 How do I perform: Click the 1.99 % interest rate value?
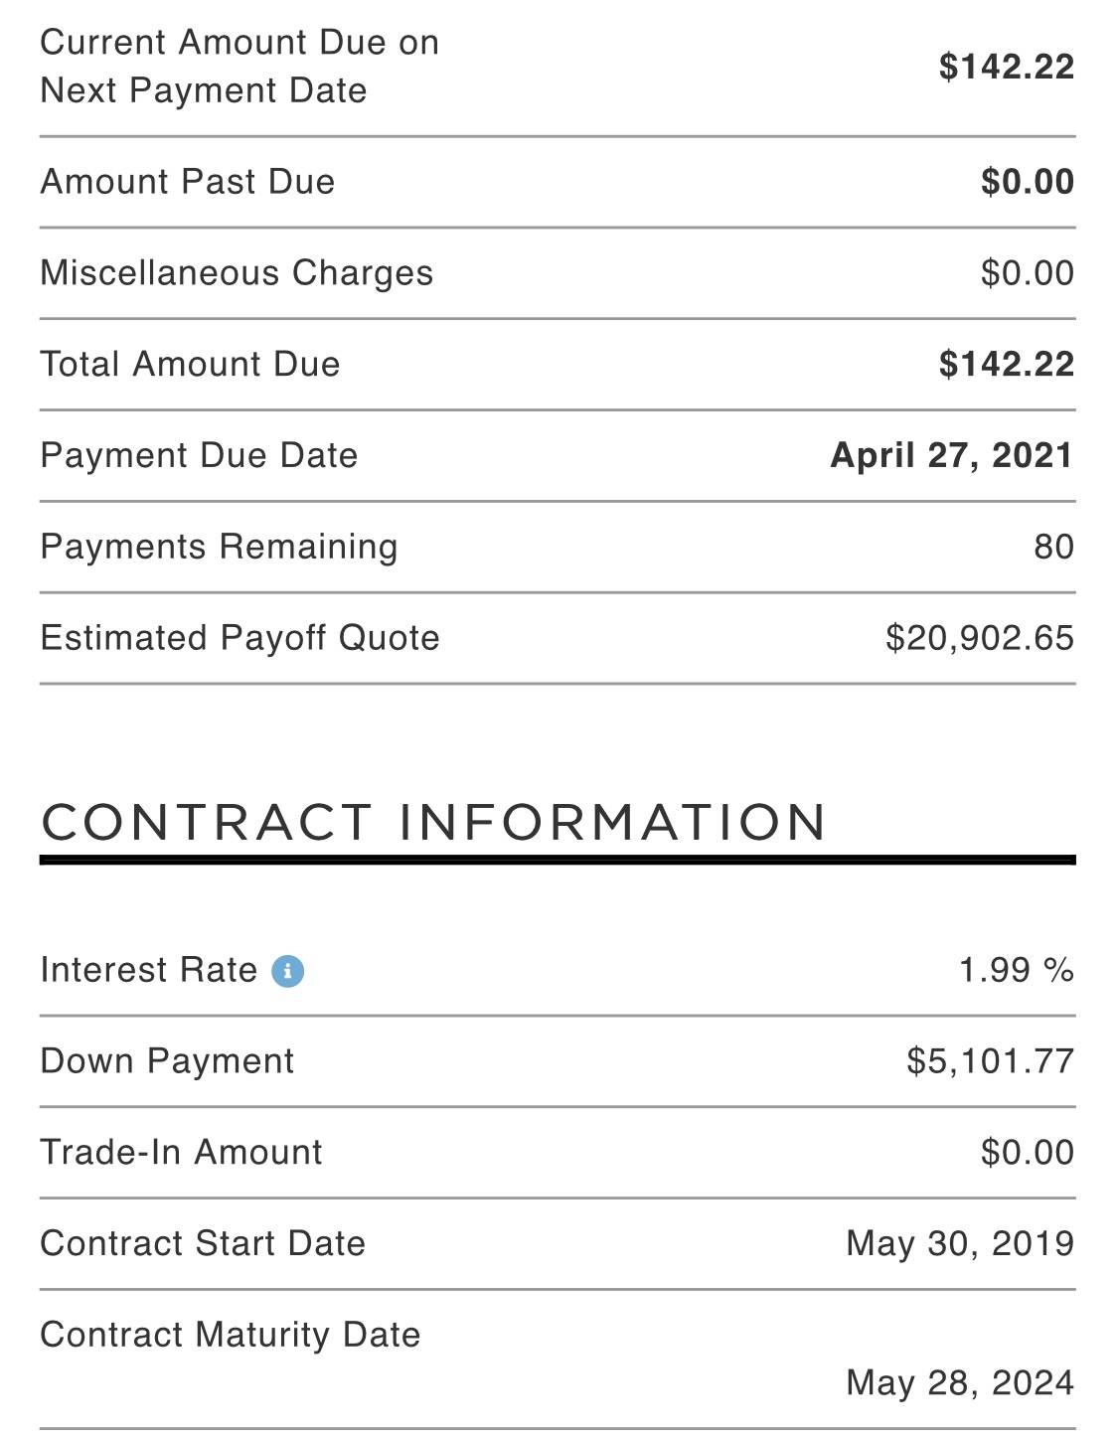point(1017,970)
